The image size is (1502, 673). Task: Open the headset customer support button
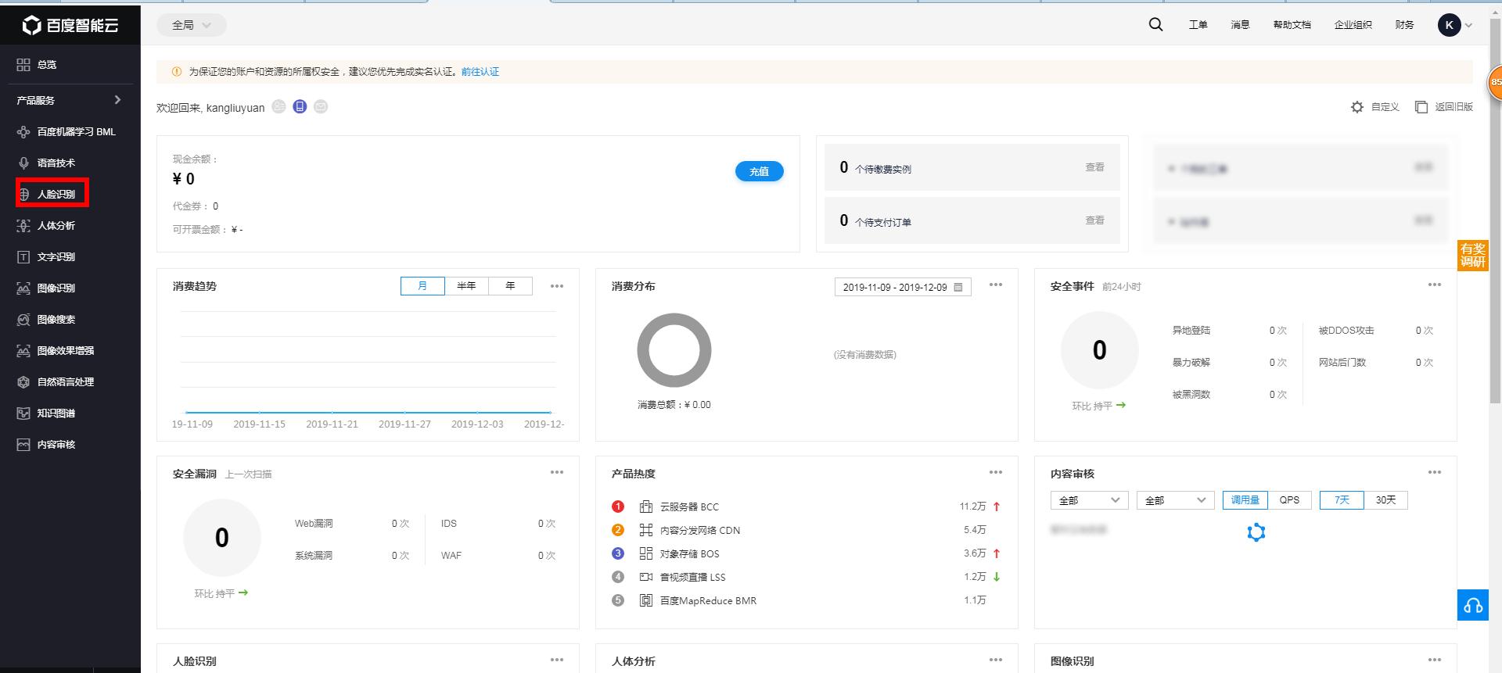click(x=1473, y=605)
